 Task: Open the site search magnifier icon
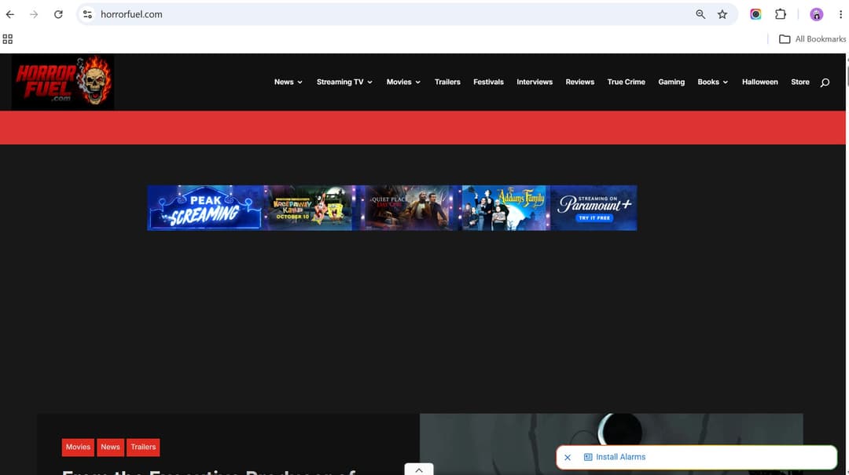(825, 82)
